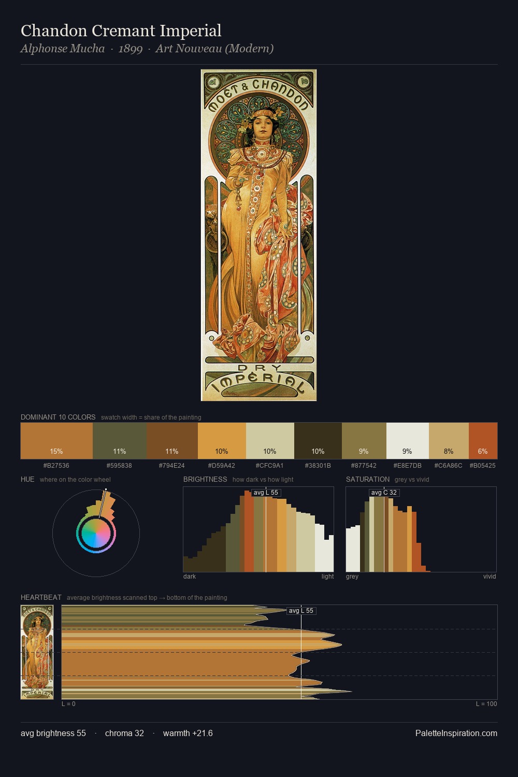Select the #595838 olive swatch
This screenshot has height=777, width=518.
coord(119,441)
